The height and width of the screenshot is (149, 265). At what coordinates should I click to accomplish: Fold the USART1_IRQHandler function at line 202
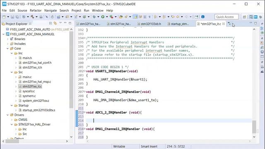84,71
